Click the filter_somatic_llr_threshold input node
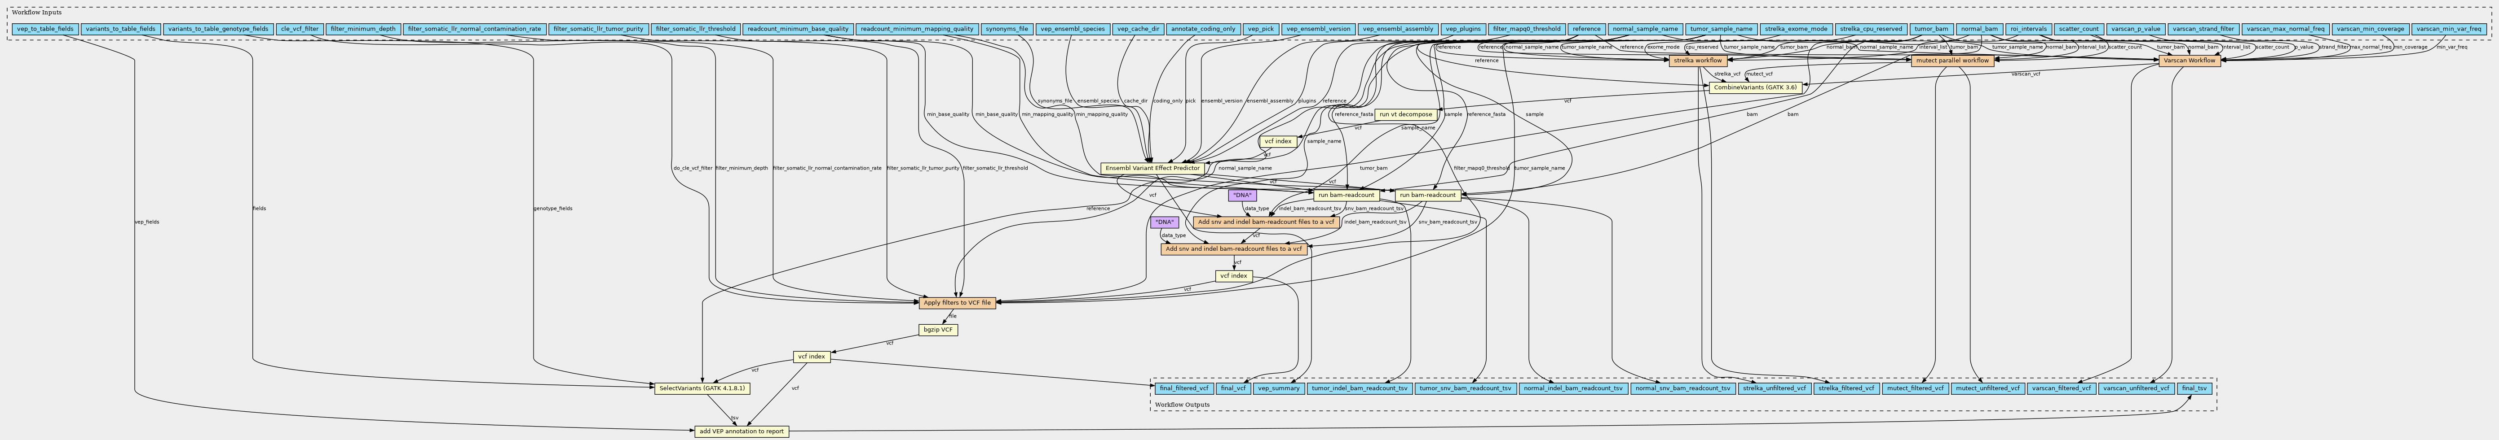 click(696, 29)
